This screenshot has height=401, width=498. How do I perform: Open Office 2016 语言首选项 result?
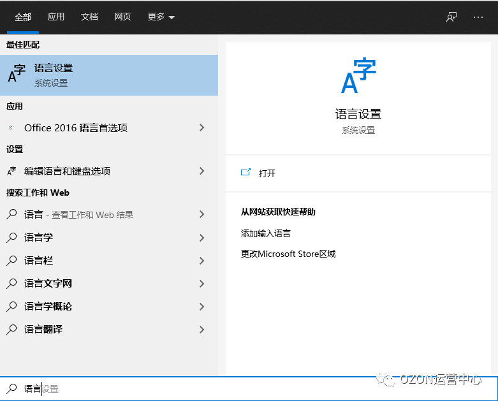[x=109, y=128]
